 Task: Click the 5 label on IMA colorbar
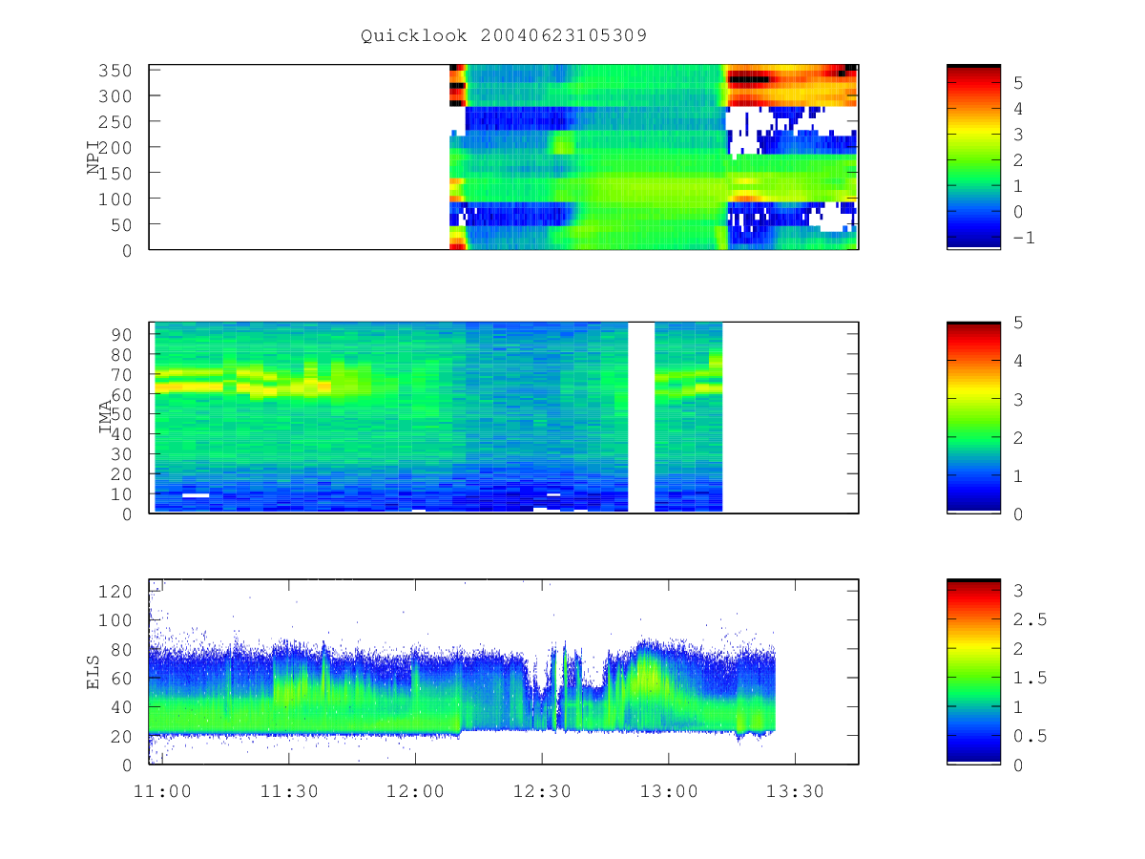click(x=1018, y=323)
